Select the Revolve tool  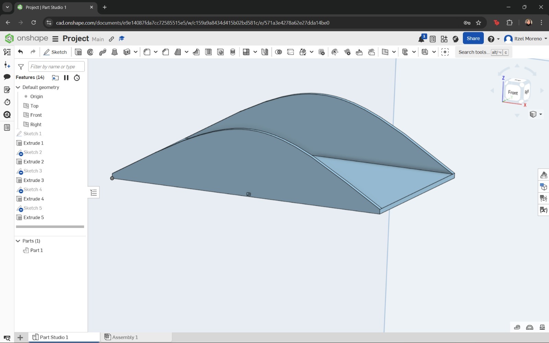coord(90,52)
